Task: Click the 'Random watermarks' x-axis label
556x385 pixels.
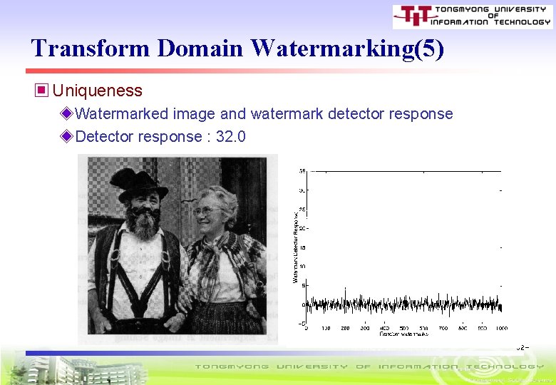Action: tap(403, 334)
